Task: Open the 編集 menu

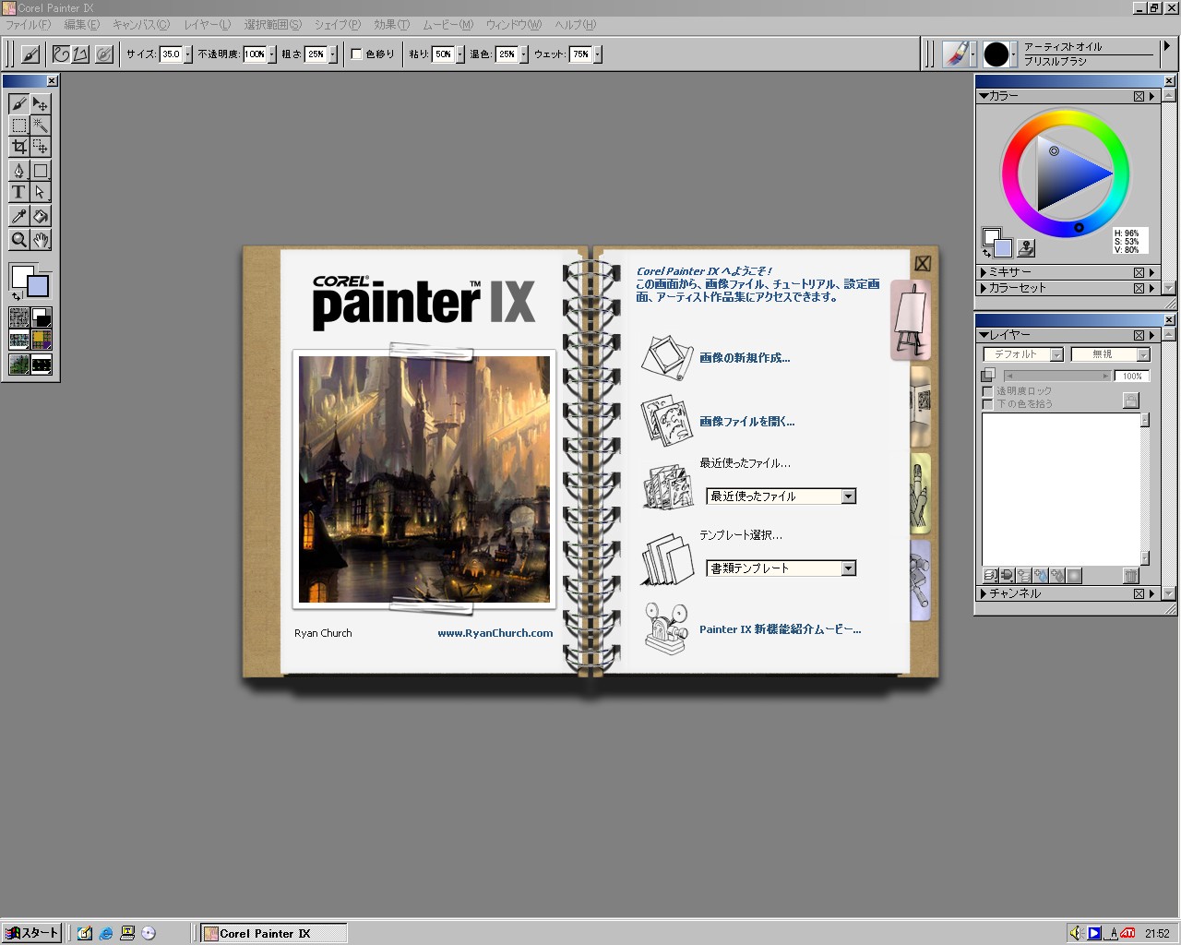Action: 81,25
